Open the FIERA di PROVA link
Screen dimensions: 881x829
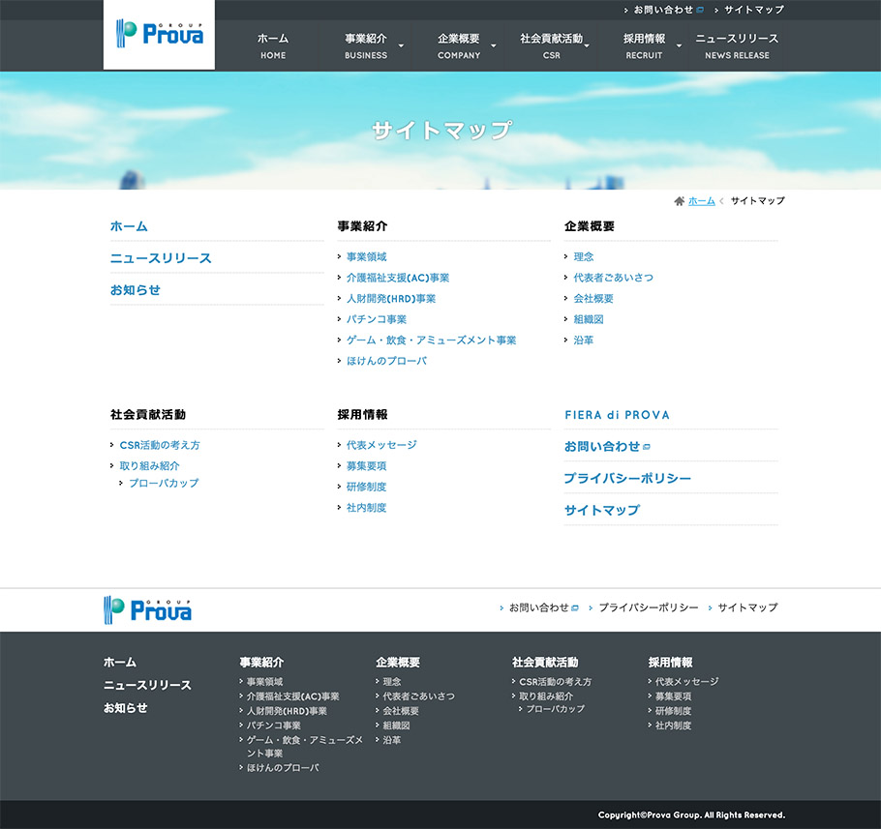(x=618, y=414)
